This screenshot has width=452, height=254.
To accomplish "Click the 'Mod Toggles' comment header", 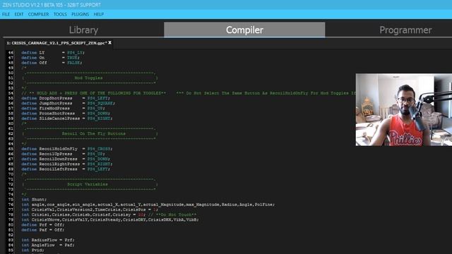I will pos(88,78).
